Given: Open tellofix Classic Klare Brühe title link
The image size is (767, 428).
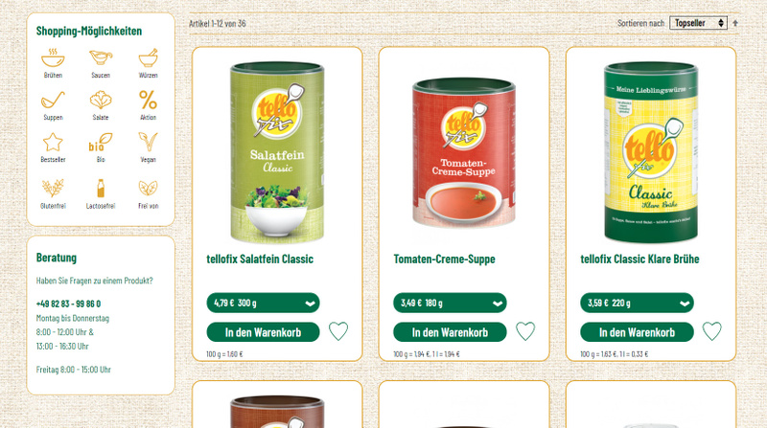Looking at the screenshot, I should (639, 259).
